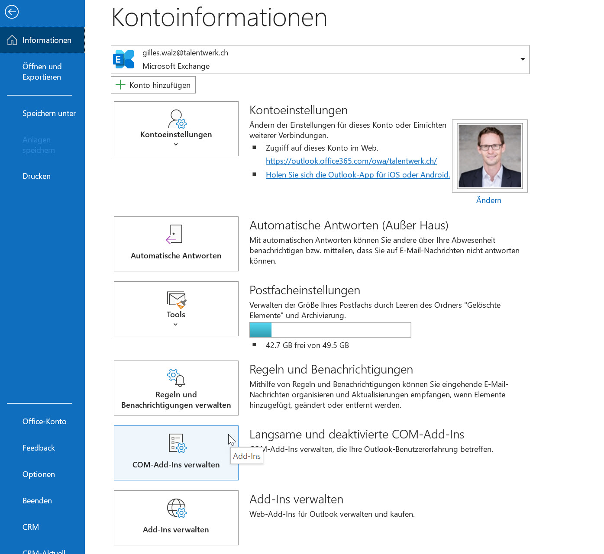Screen dimensions: 604x554
Task: Click the home icon beside Informationen
Action: (12, 40)
